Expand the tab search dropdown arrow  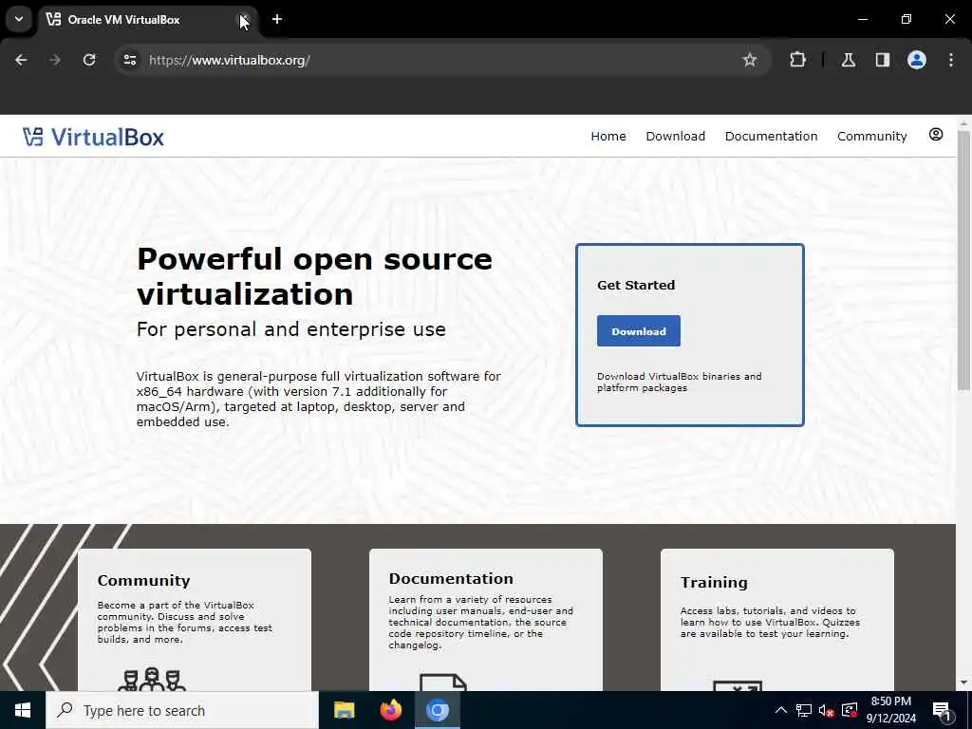click(19, 19)
